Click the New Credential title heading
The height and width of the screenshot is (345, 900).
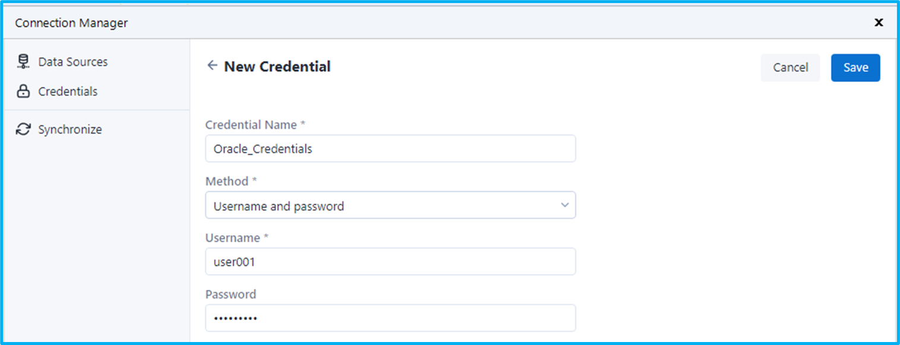pos(277,66)
